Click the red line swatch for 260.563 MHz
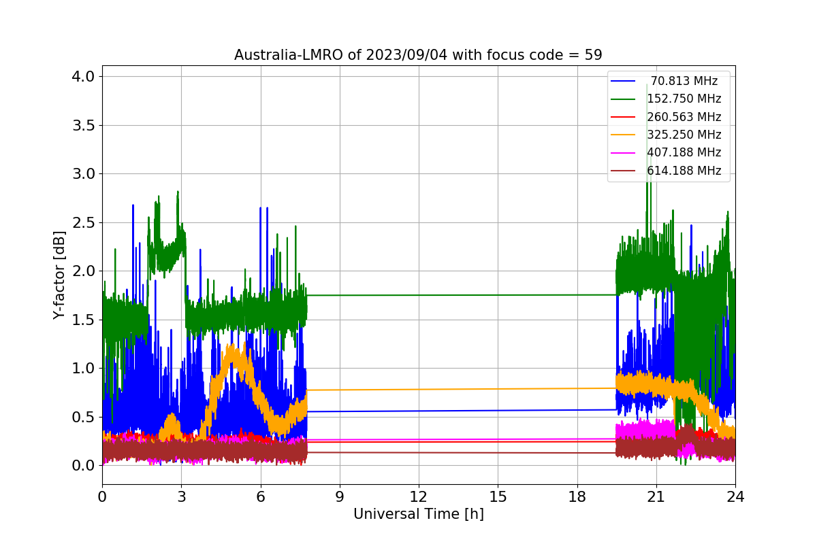Screen dimensions: 817x544 pos(624,117)
